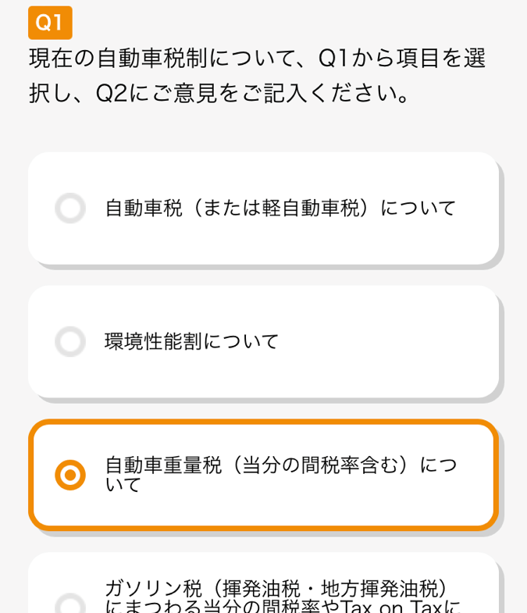The width and height of the screenshot is (527, 613).
Task: Click the ガソリン税（揮発油税・地方揮発油税）label text
Action: pos(276,589)
